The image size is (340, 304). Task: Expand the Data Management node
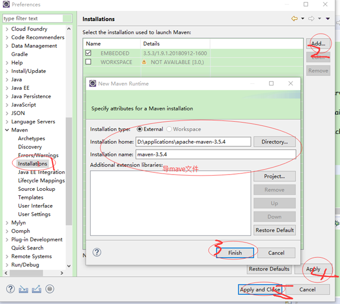point(7,46)
